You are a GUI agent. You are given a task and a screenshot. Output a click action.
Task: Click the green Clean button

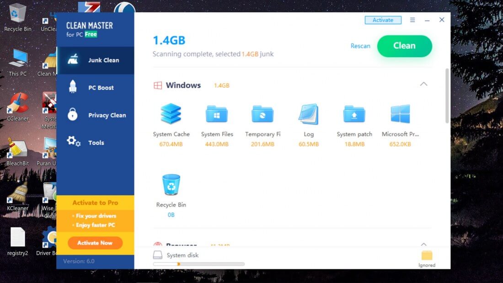click(x=405, y=46)
